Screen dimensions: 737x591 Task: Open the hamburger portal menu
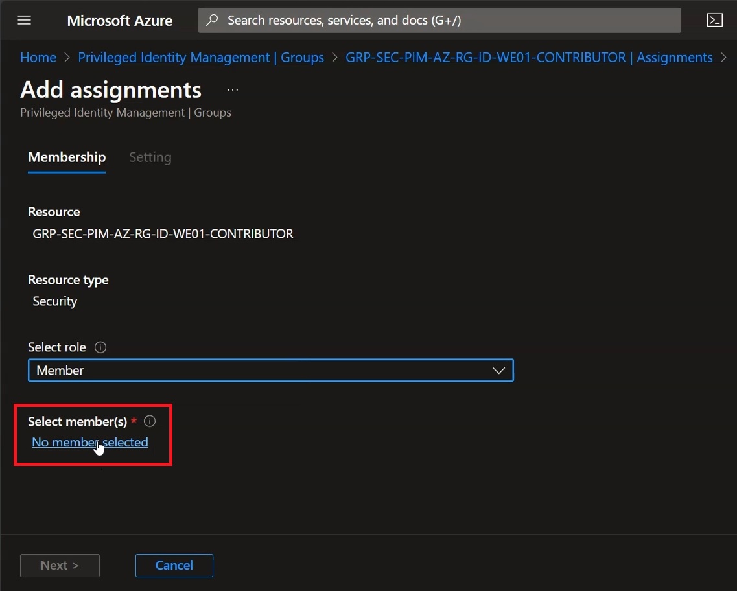pos(24,20)
